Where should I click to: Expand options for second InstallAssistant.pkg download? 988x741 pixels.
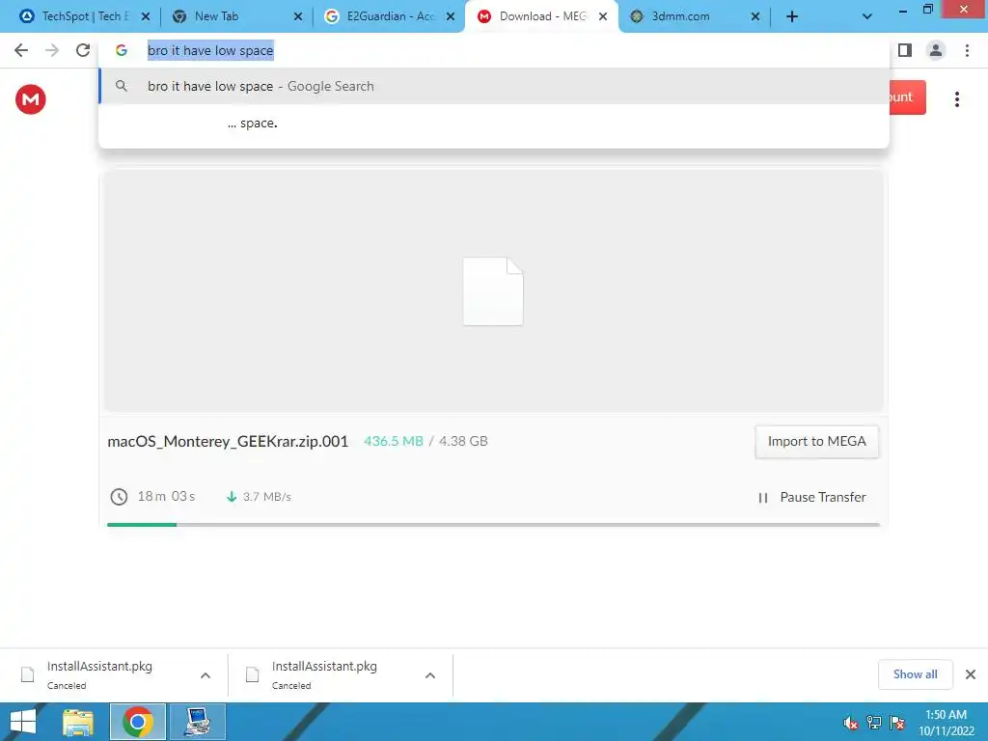[x=430, y=675]
